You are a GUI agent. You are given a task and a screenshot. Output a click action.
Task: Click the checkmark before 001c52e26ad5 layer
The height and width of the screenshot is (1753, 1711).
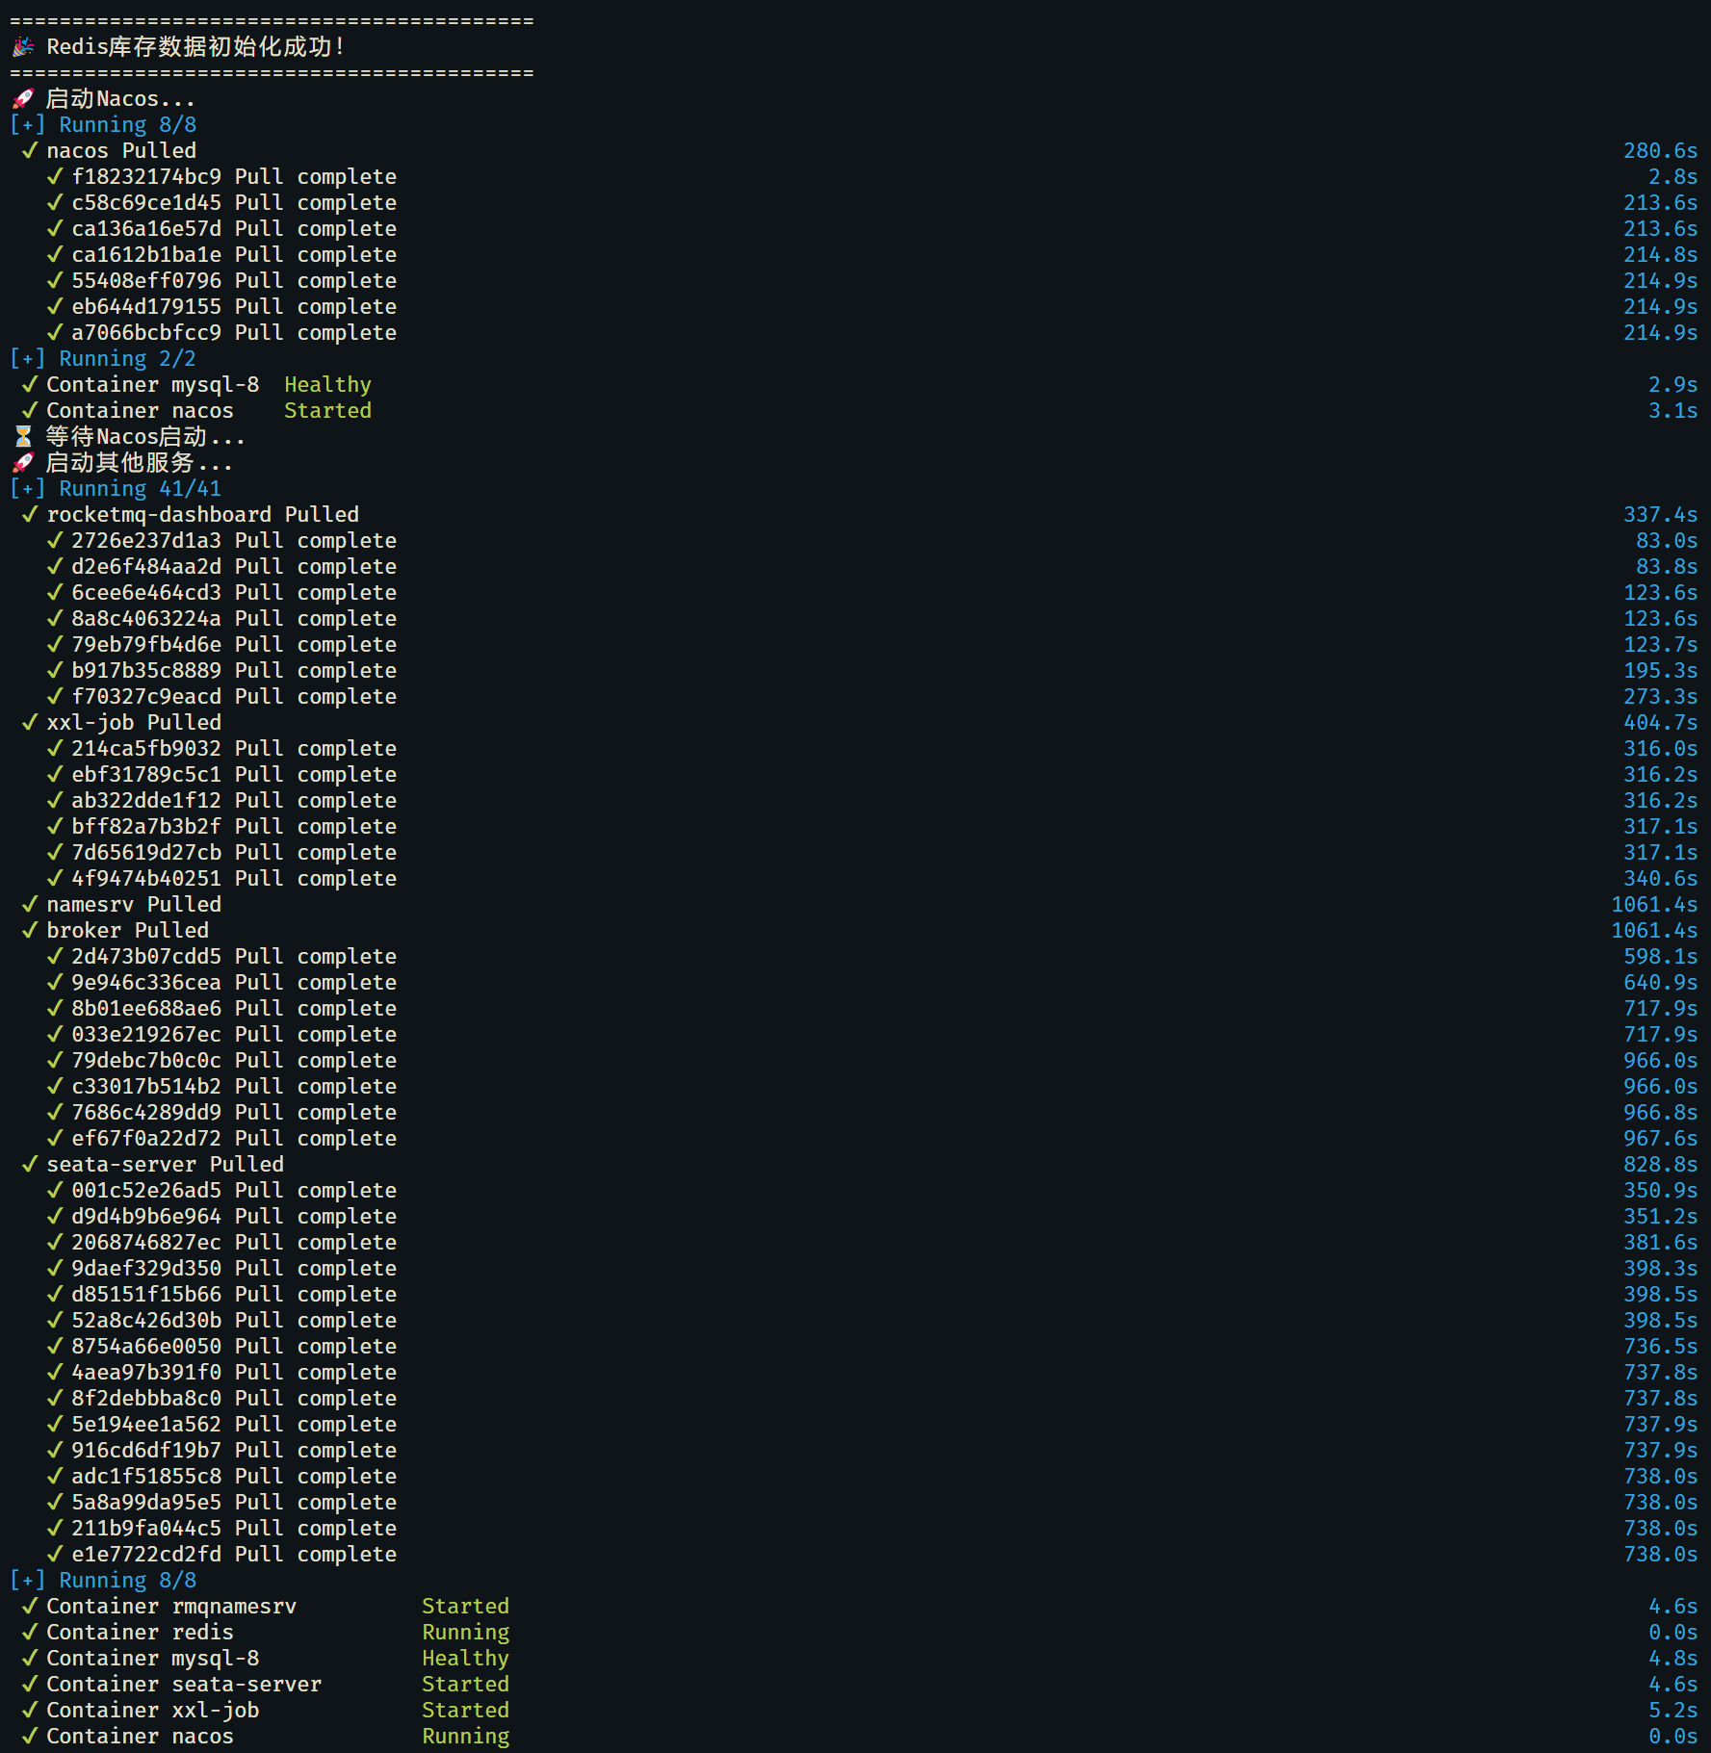click(55, 1190)
